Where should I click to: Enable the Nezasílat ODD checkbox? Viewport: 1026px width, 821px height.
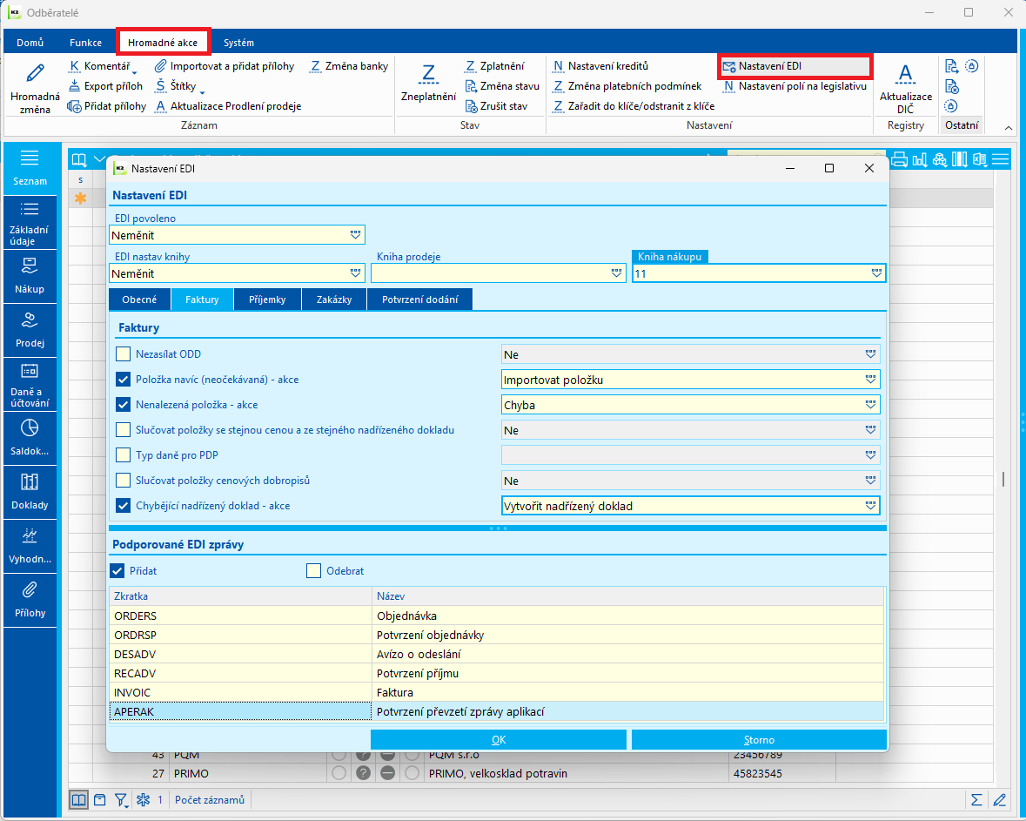pos(123,354)
